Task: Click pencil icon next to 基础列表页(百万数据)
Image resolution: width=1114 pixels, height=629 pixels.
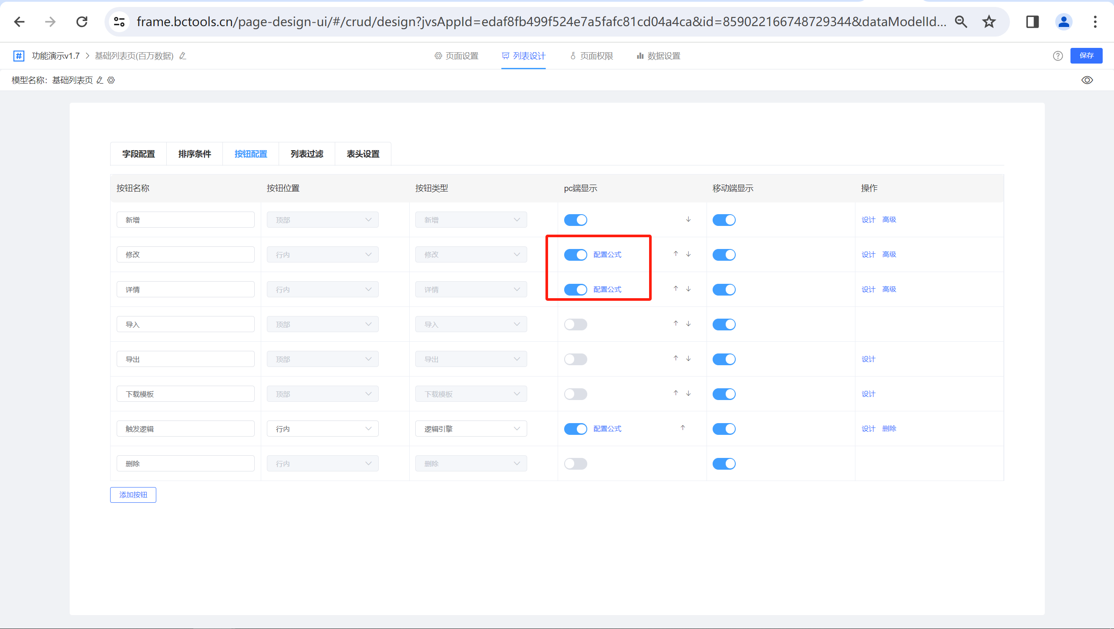Action: (x=183, y=56)
